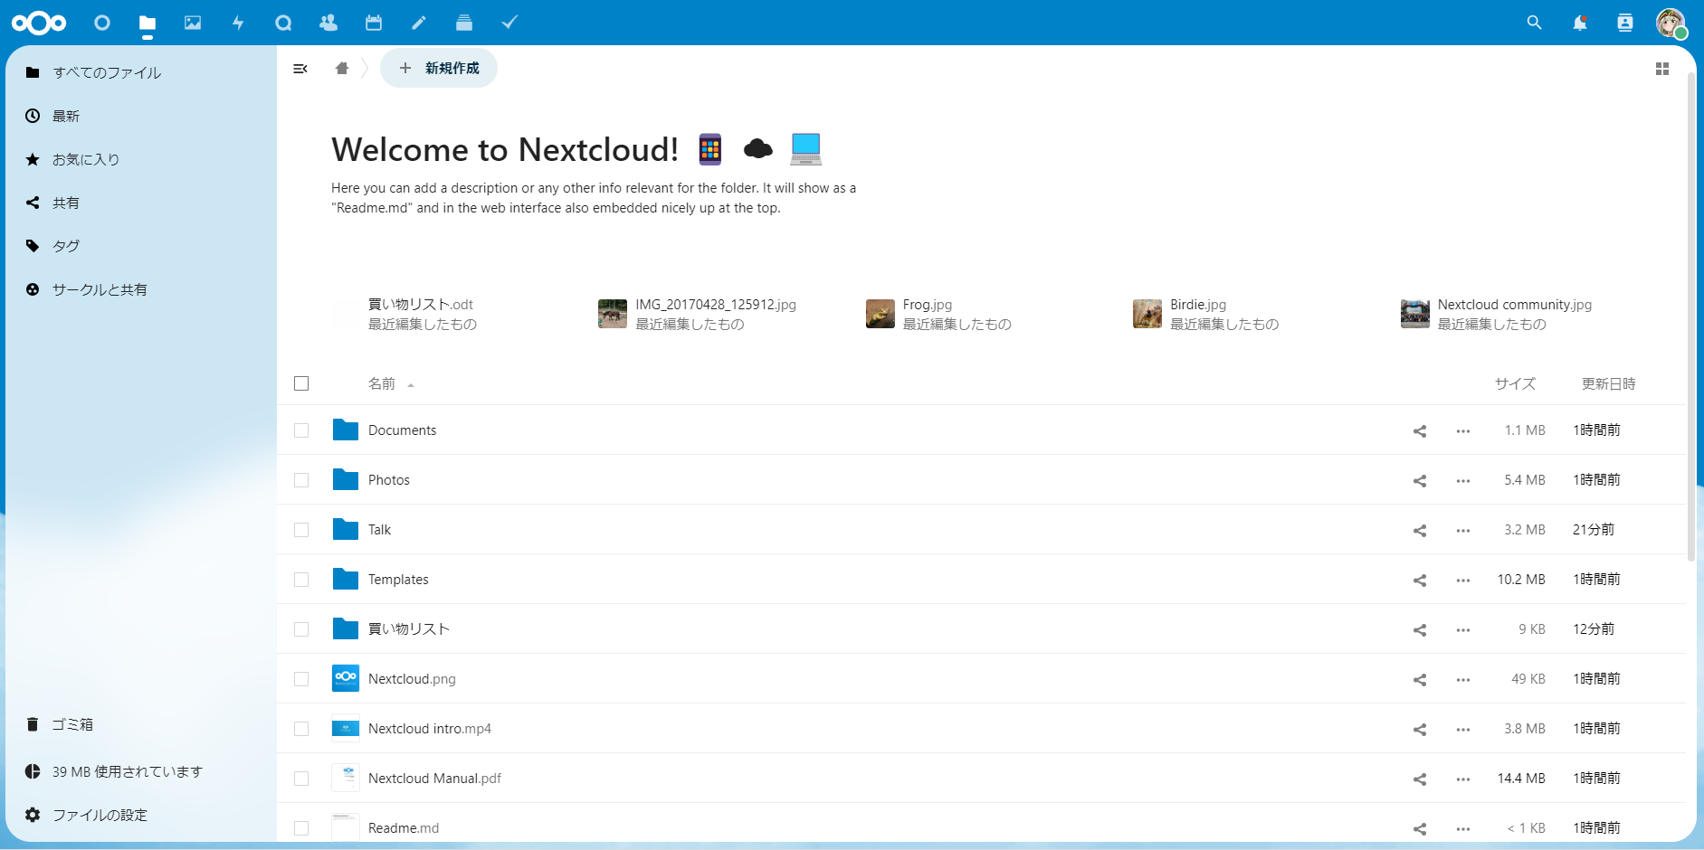Screen dimensions: 1704x850
Task: Share the Documents folder
Action: [1420, 431]
